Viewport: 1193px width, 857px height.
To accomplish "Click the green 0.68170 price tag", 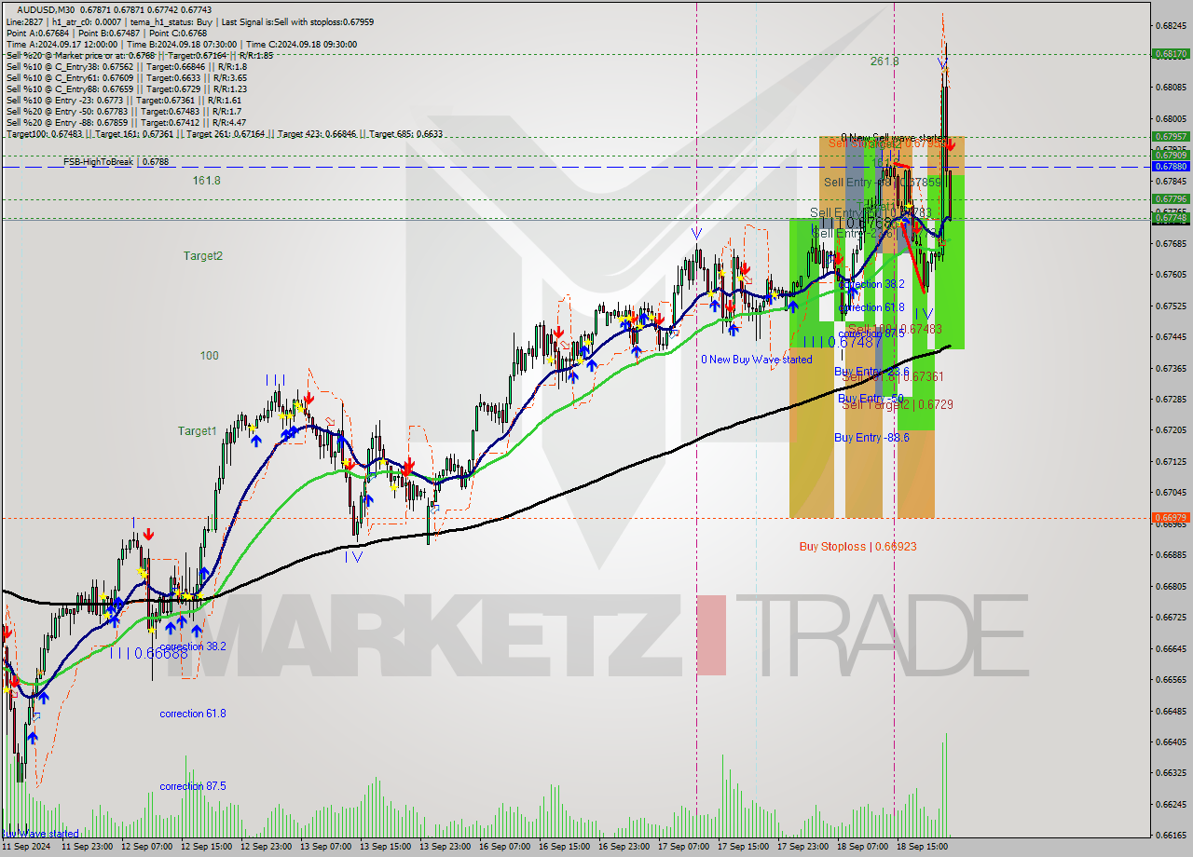I will click(1172, 54).
